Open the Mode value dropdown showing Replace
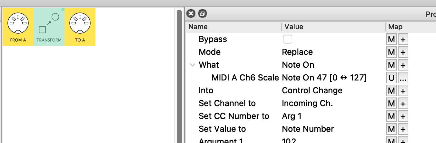The width and height of the screenshot is (436, 143). [x=297, y=52]
